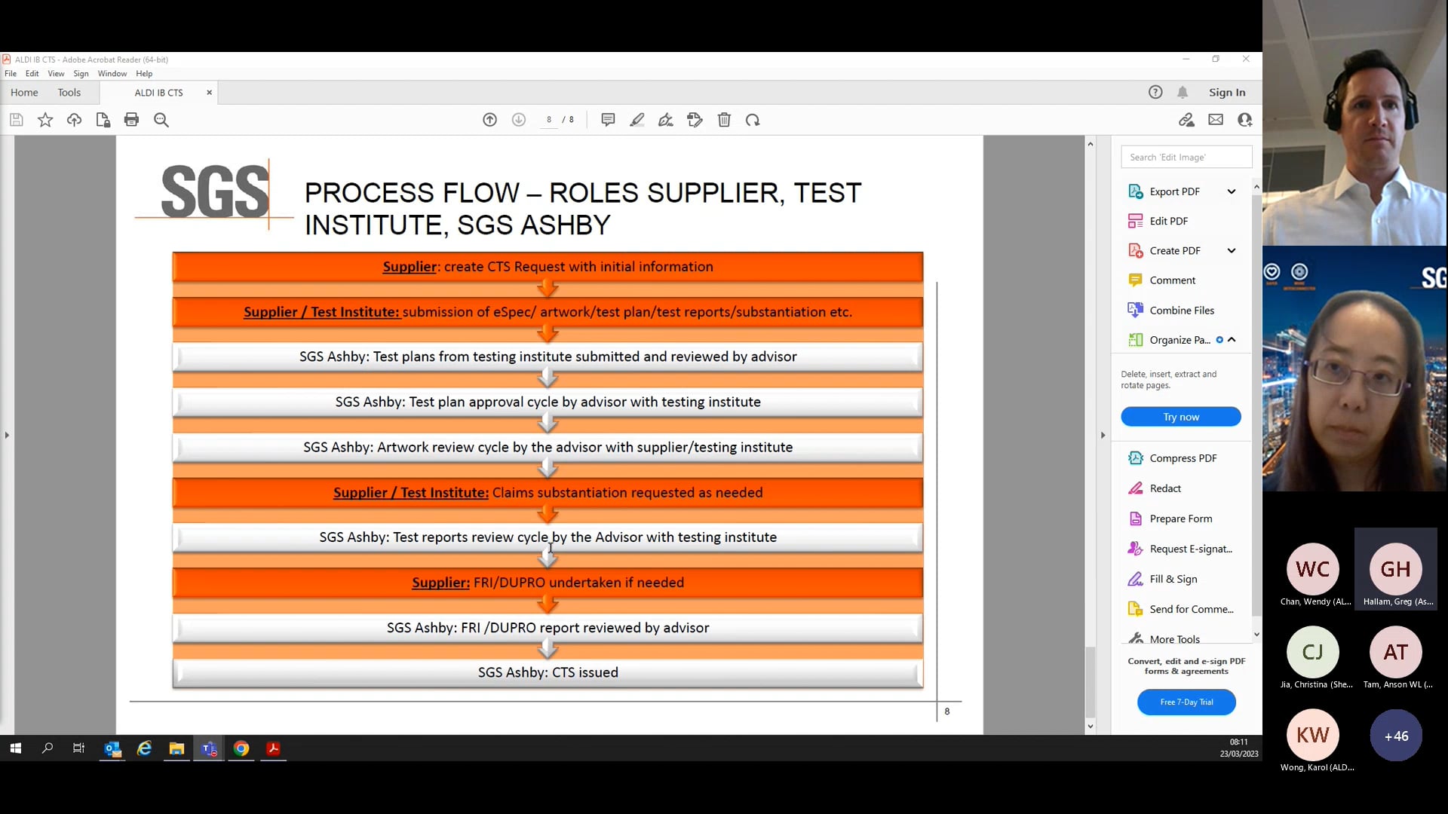Click Sign In
This screenshot has width=1448, height=814.
1227,92
